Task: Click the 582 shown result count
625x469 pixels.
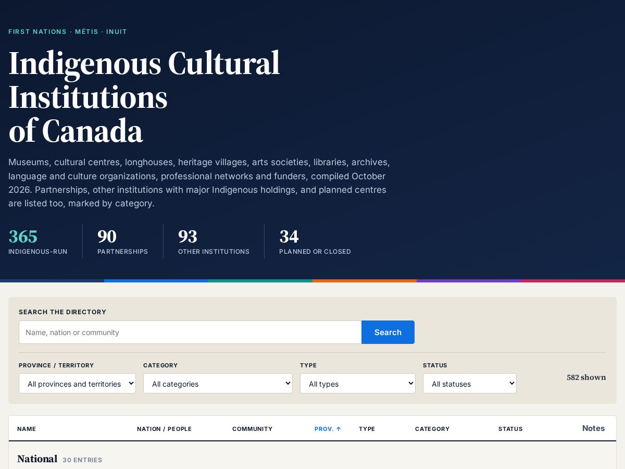Action: [586, 377]
